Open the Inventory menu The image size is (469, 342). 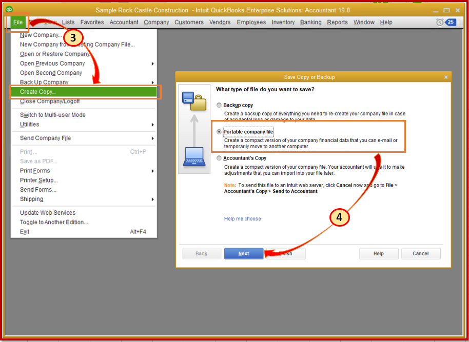283,23
